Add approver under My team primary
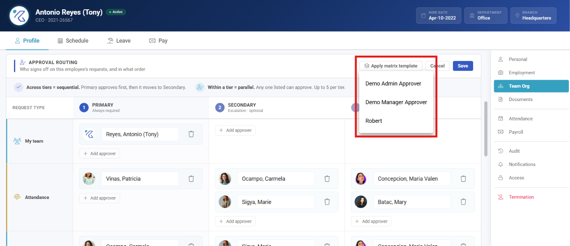This screenshot has height=246, width=570. [x=100, y=154]
